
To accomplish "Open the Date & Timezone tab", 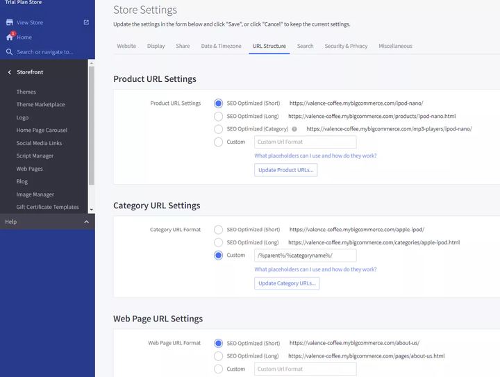I will [x=221, y=47].
